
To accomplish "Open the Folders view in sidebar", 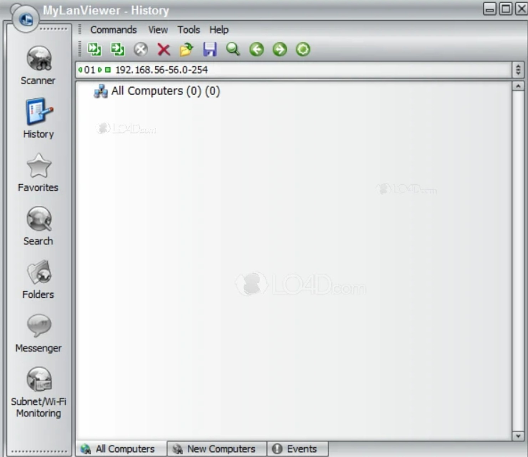I will pyautogui.click(x=38, y=279).
